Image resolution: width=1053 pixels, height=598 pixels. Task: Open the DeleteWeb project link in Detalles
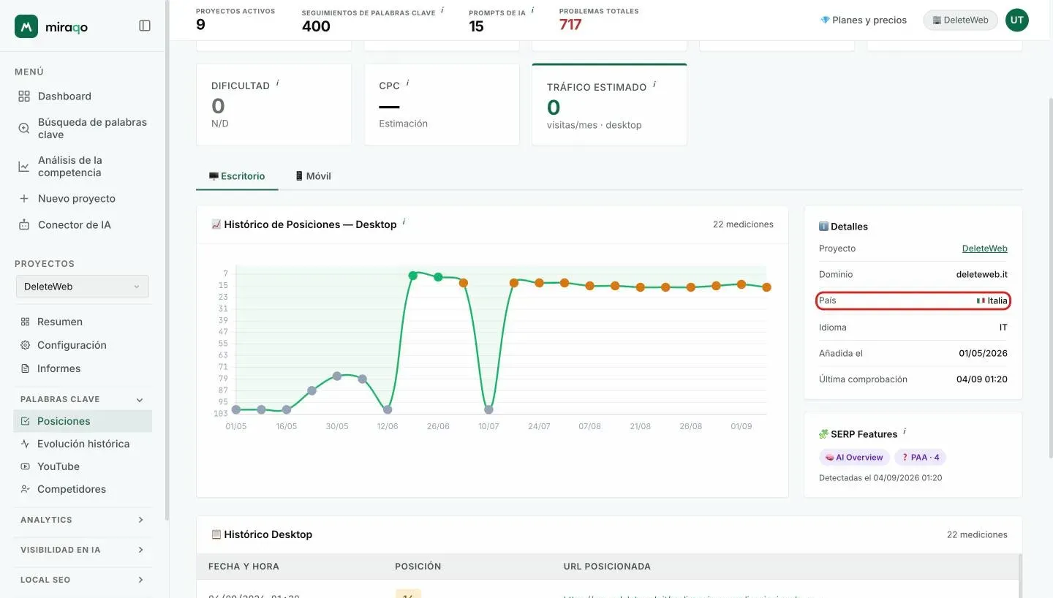[984, 249]
